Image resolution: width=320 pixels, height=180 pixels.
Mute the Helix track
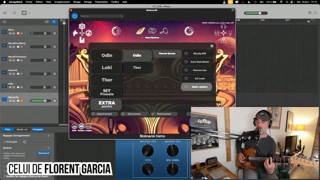(x=10, y=87)
